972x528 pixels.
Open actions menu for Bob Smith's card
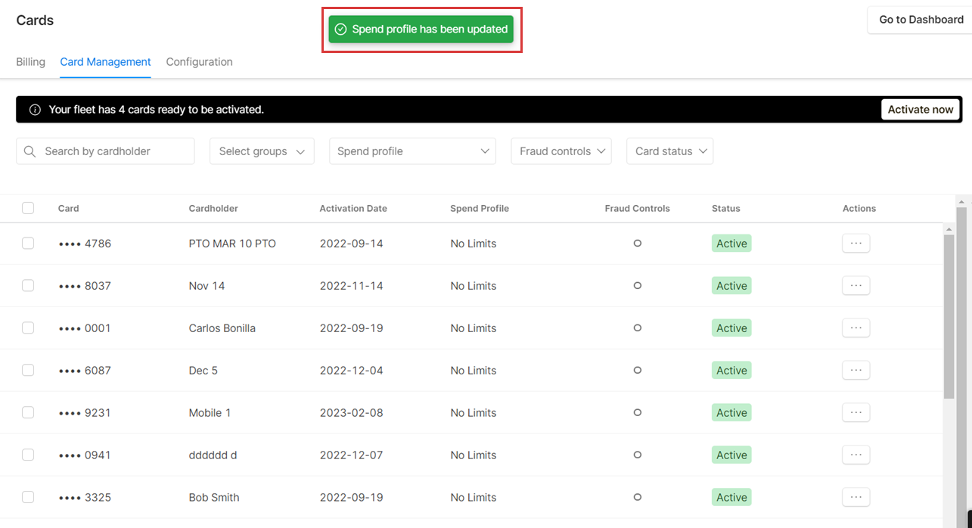[856, 498]
